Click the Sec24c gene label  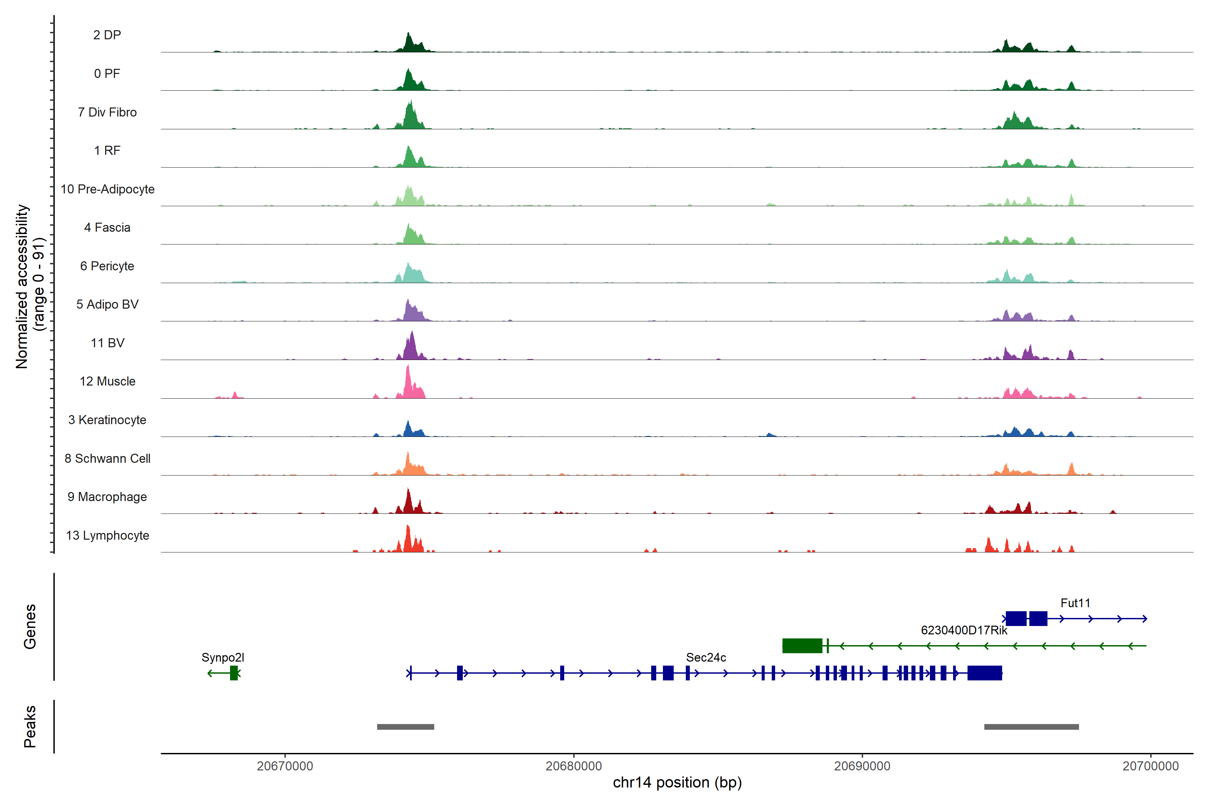click(x=706, y=658)
